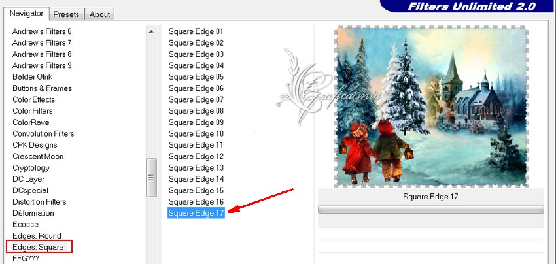Open the About tab
Screen dimensions: 556x264
pyautogui.click(x=99, y=14)
